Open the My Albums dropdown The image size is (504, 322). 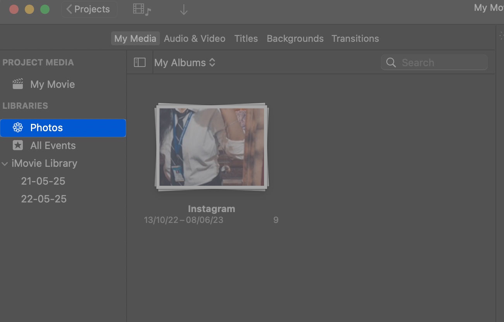coord(185,62)
